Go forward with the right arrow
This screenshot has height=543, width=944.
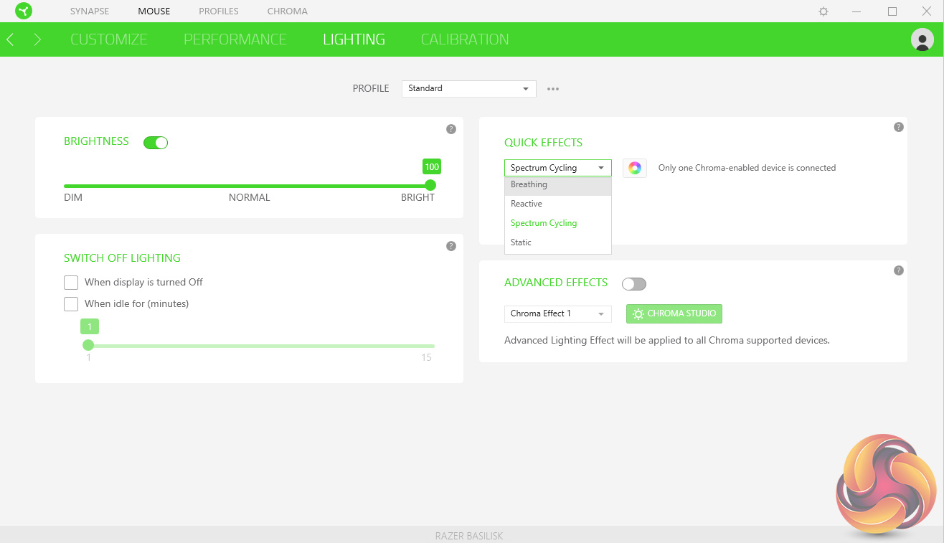pos(37,39)
